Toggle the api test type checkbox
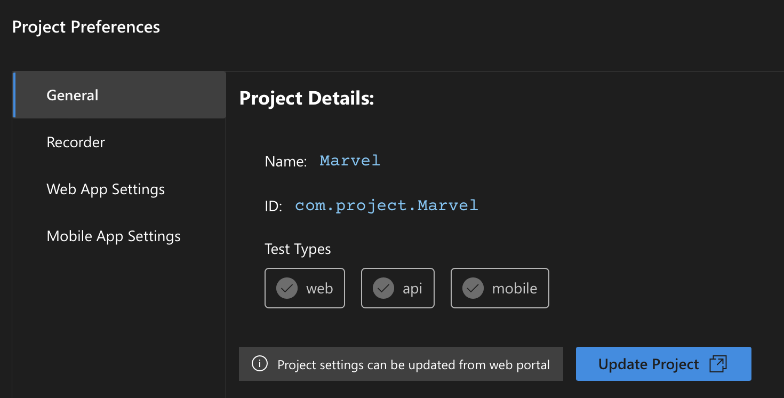Image resolution: width=784 pixels, height=398 pixels. (398, 288)
